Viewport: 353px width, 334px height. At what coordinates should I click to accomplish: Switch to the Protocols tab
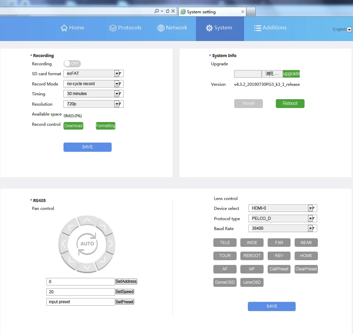(x=125, y=28)
